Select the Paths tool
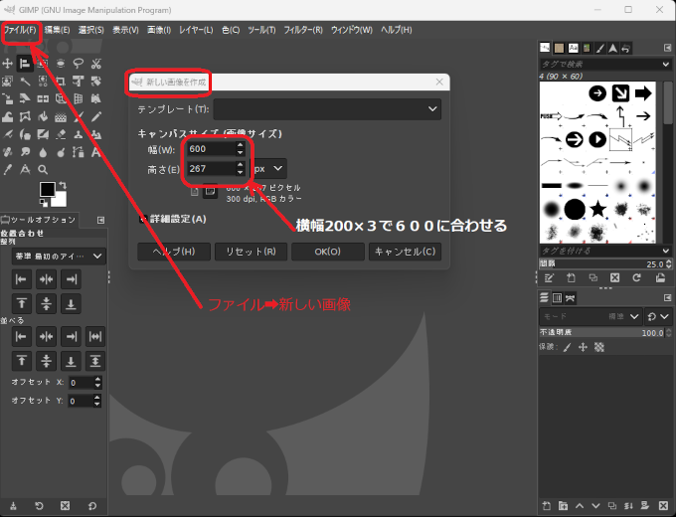The width and height of the screenshot is (676, 517). pos(78,152)
